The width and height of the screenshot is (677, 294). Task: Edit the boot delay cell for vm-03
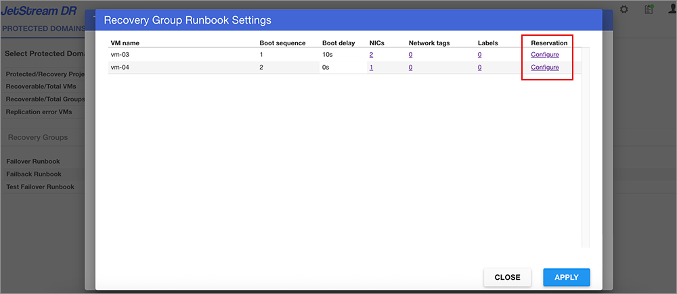342,55
